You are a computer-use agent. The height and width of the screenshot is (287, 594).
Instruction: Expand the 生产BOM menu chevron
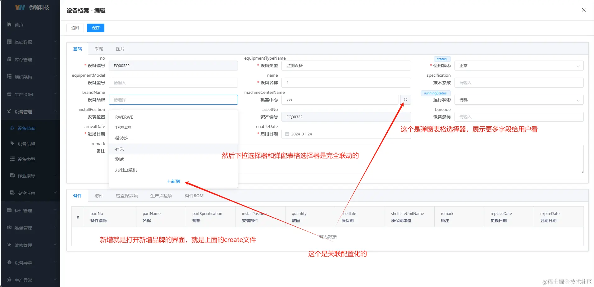(x=55, y=93)
